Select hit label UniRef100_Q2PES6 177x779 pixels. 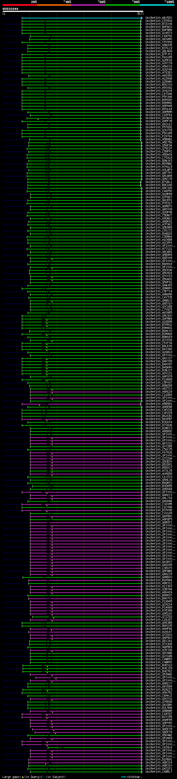click(x=158, y=60)
